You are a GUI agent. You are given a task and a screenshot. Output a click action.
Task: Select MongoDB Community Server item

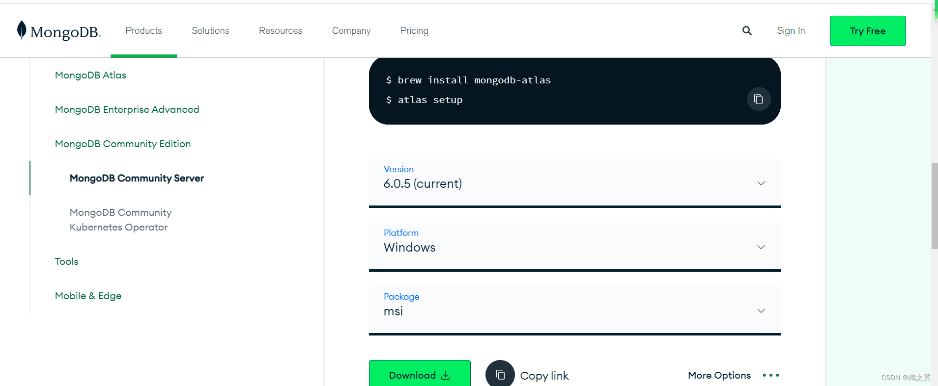(x=137, y=178)
